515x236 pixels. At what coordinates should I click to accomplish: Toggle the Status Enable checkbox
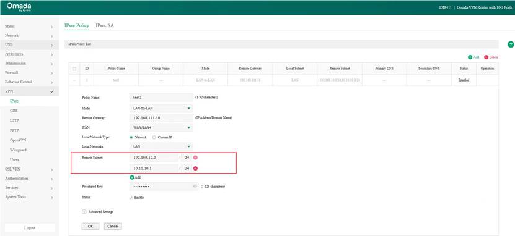point(131,198)
